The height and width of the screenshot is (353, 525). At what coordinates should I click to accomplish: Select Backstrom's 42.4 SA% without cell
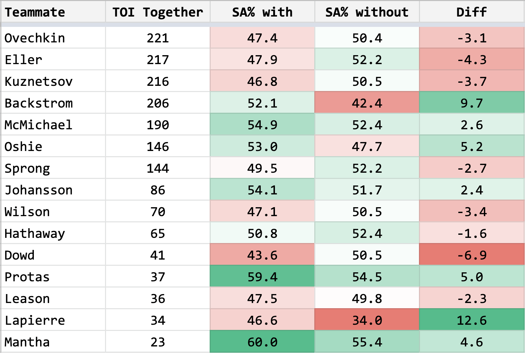367,103
